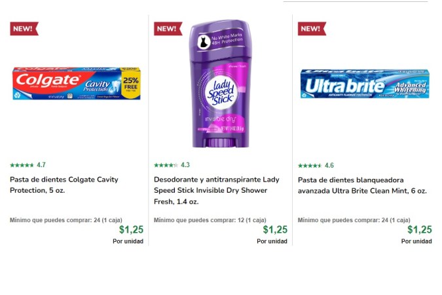
Task: Select the Ultra Brite toothpaste product image
Action: tap(364, 83)
